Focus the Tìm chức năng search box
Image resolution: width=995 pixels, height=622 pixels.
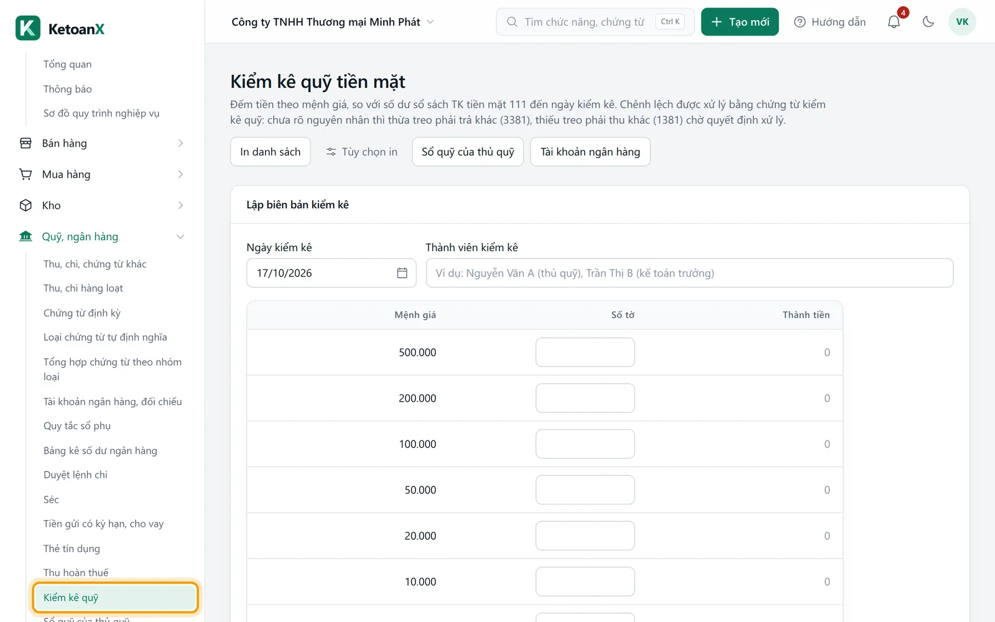click(x=595, y=22)
